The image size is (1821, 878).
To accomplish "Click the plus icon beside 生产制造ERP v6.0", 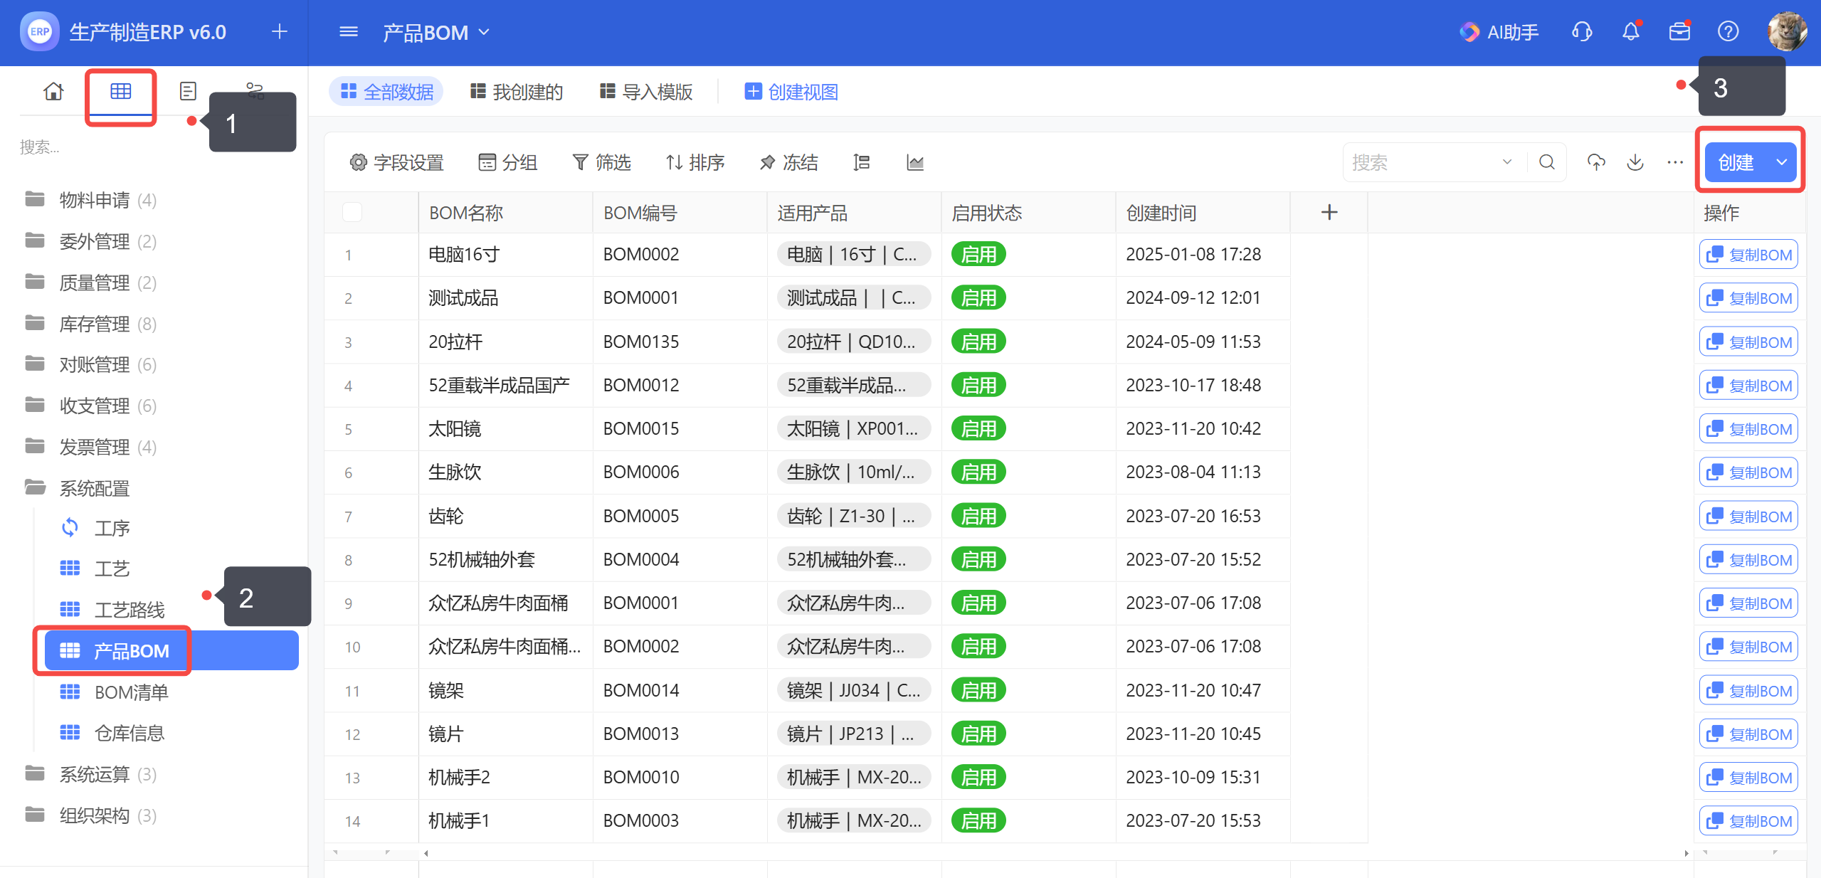I will click(280, 31).
